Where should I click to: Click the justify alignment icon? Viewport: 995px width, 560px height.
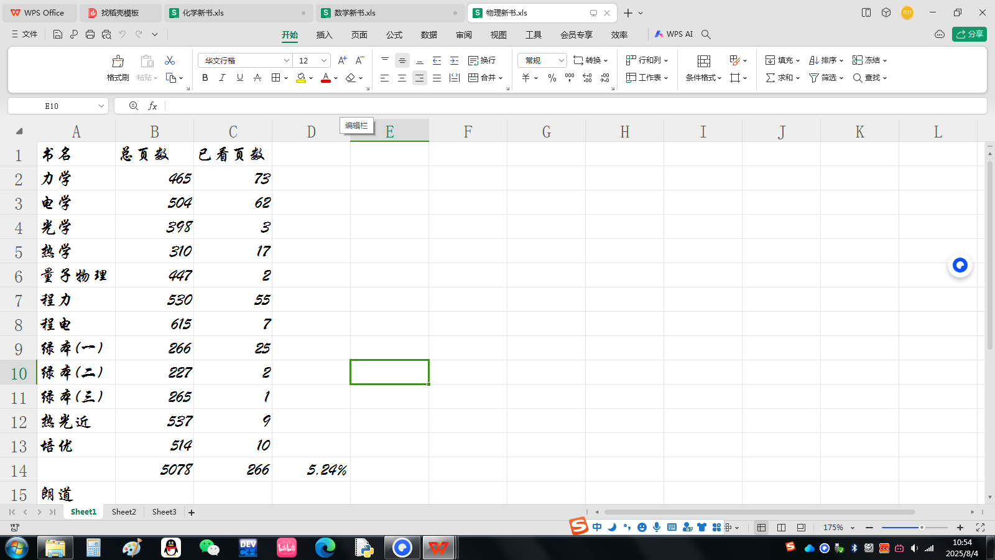[437, 78]
